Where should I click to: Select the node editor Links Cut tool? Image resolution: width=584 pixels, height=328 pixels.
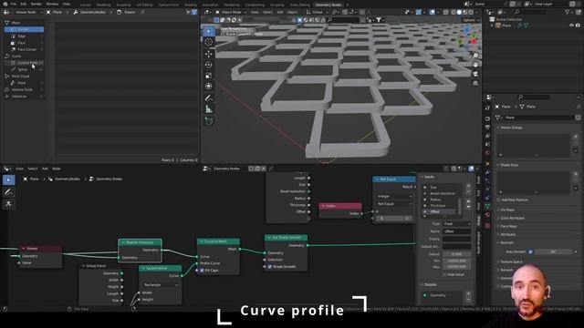click(8, 204)
